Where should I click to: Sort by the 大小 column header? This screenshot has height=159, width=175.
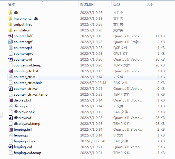pos(150,4)
